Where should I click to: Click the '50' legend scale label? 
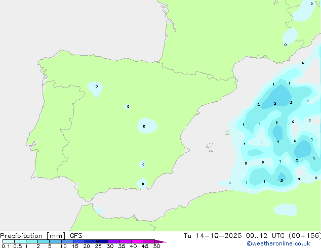tap(157, 246)
